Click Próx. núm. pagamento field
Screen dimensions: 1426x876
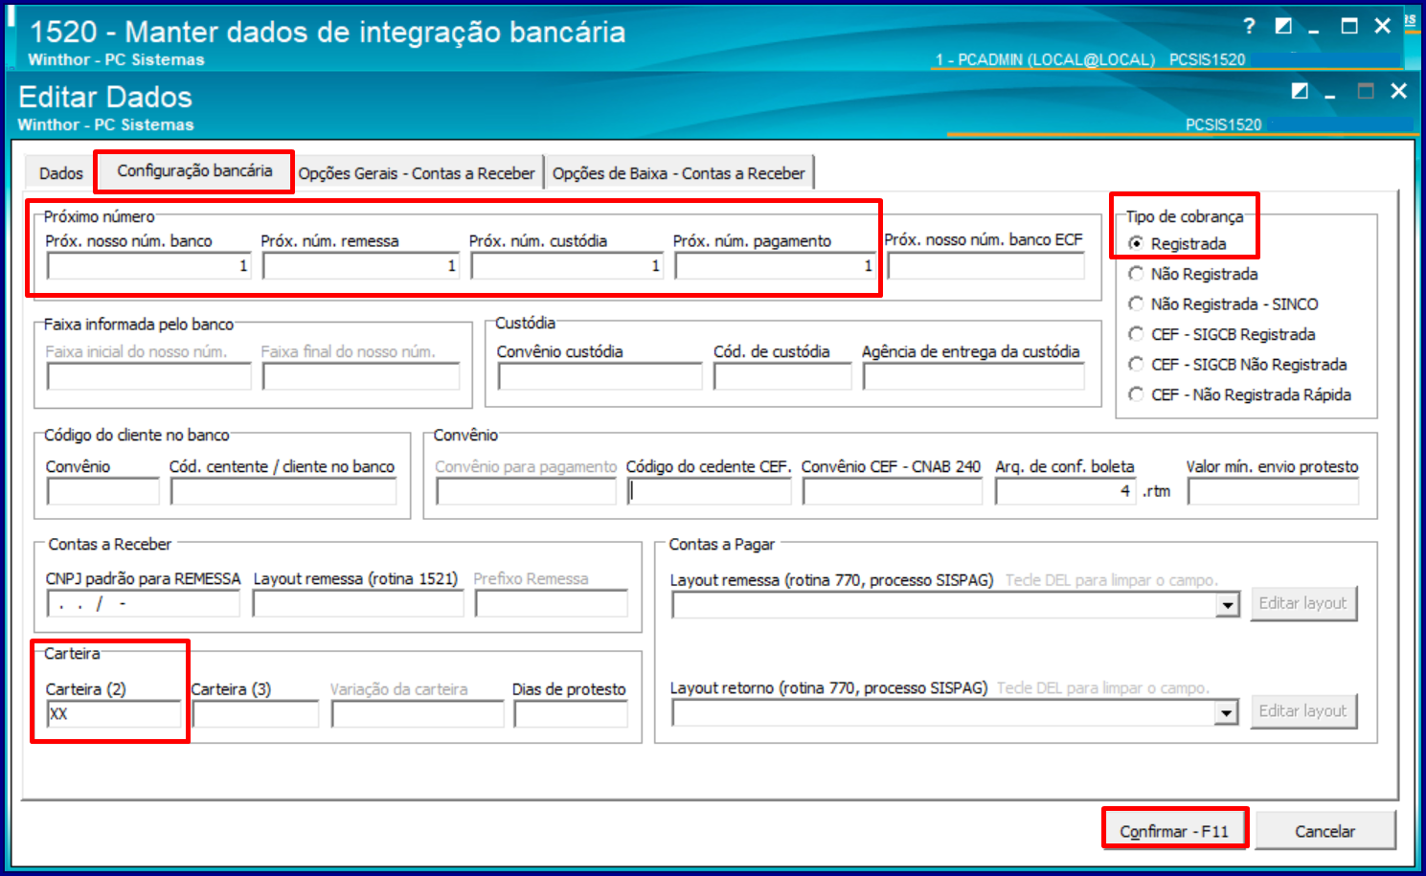[775, 265]
